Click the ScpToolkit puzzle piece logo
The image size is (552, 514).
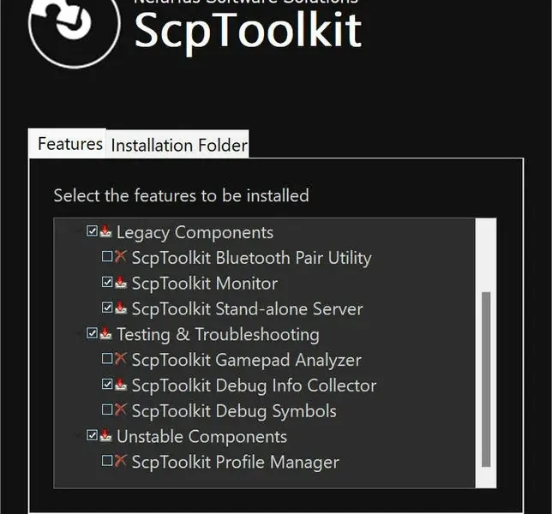[75, 28]
